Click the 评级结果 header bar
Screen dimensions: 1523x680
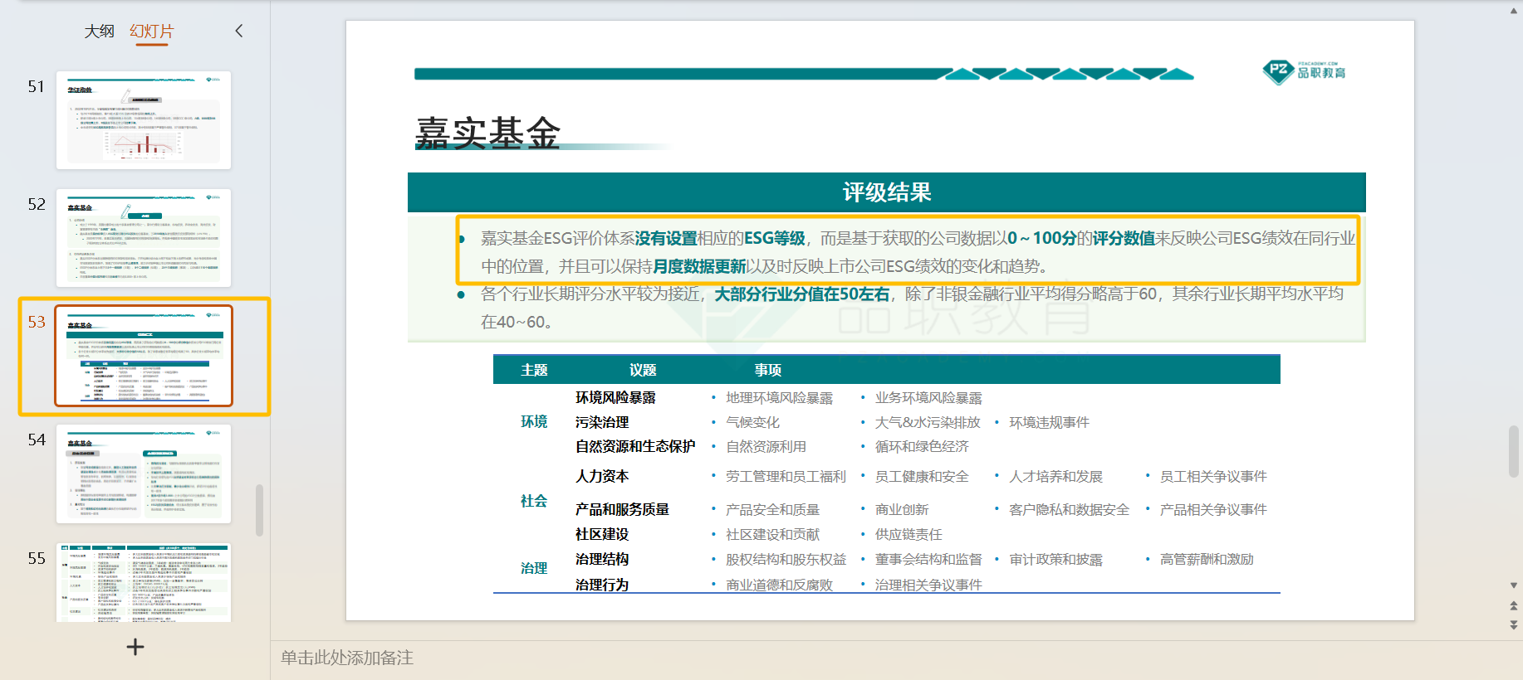[886, 192]
